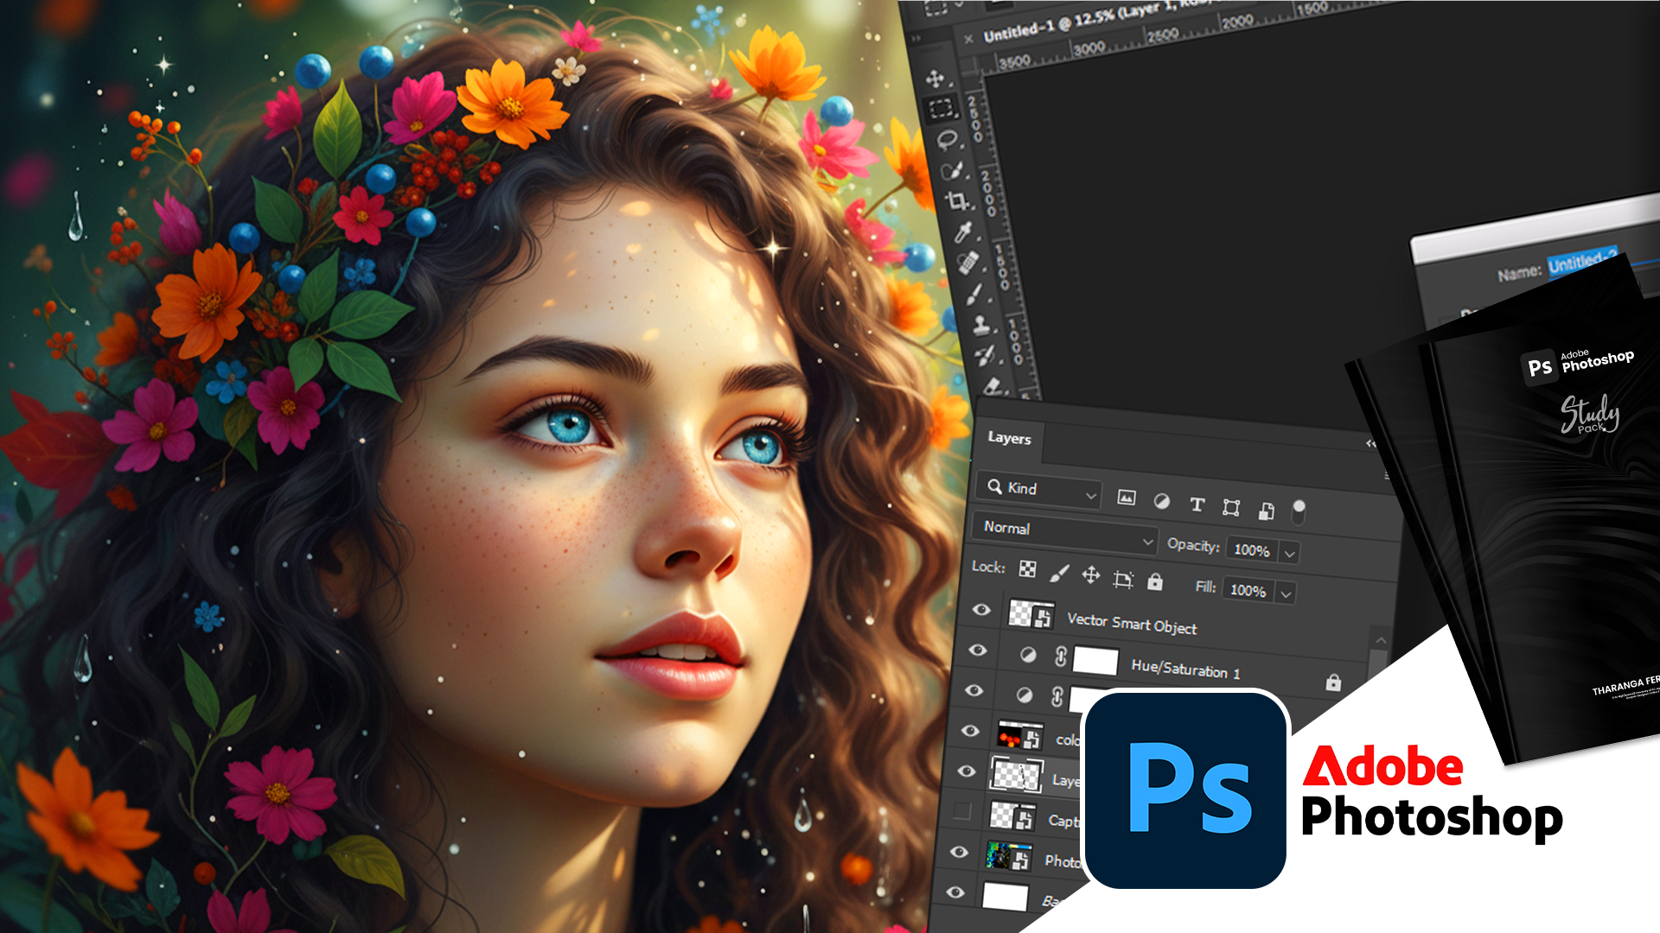Viewport: 1660px width, 933px height.
Task: Collapse the Layers panel double-arrow
Action: [1370, 443]
